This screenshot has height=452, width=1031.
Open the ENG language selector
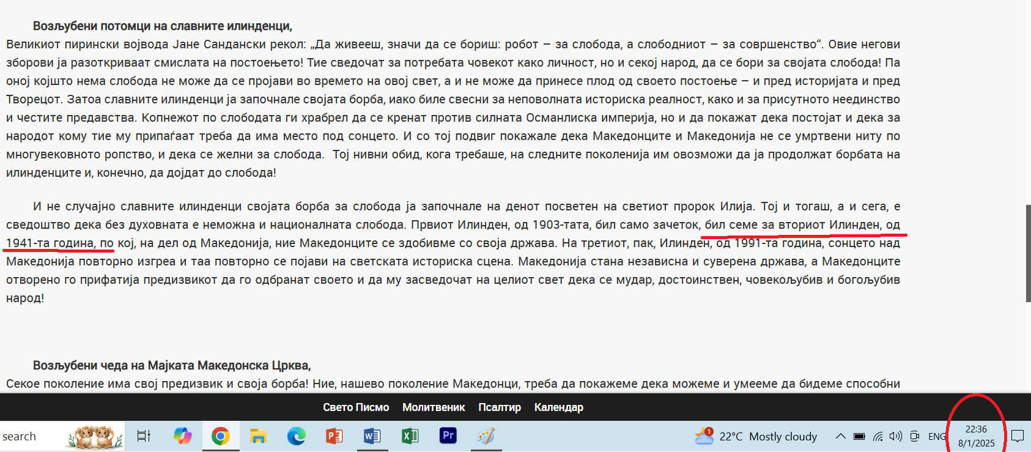(936, 436)
